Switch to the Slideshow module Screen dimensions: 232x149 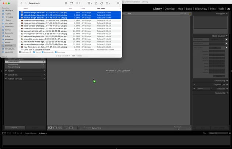(201, 9)
